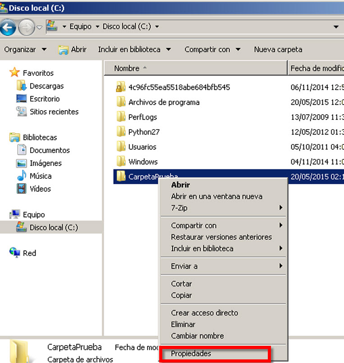Open the Compartir con toolbar dropdown
Screen dimensions: 344x363
click(x=212, y=50)
